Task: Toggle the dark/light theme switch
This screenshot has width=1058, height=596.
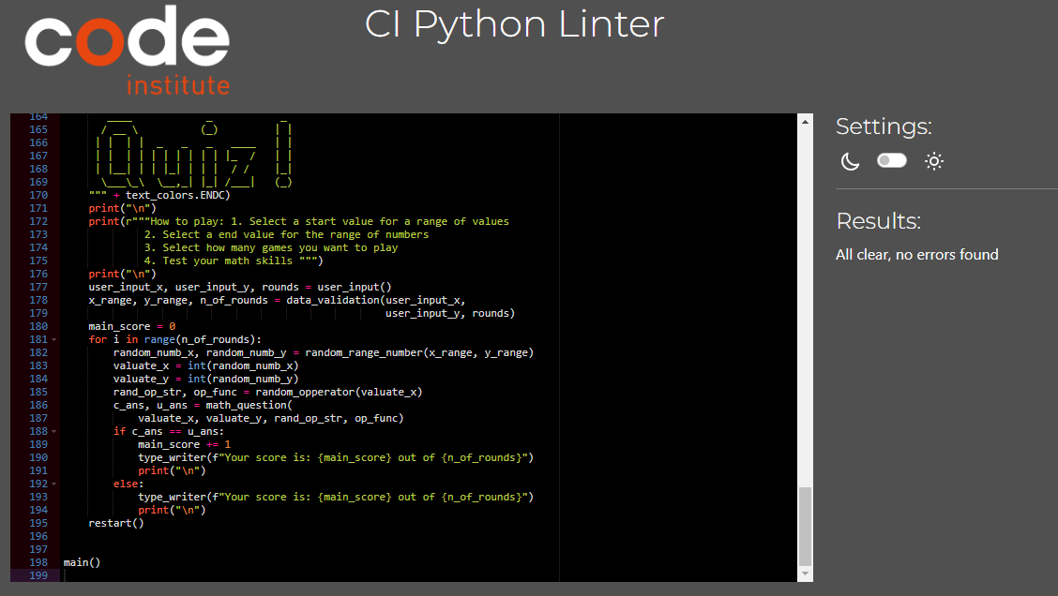Action: (891, 160)
